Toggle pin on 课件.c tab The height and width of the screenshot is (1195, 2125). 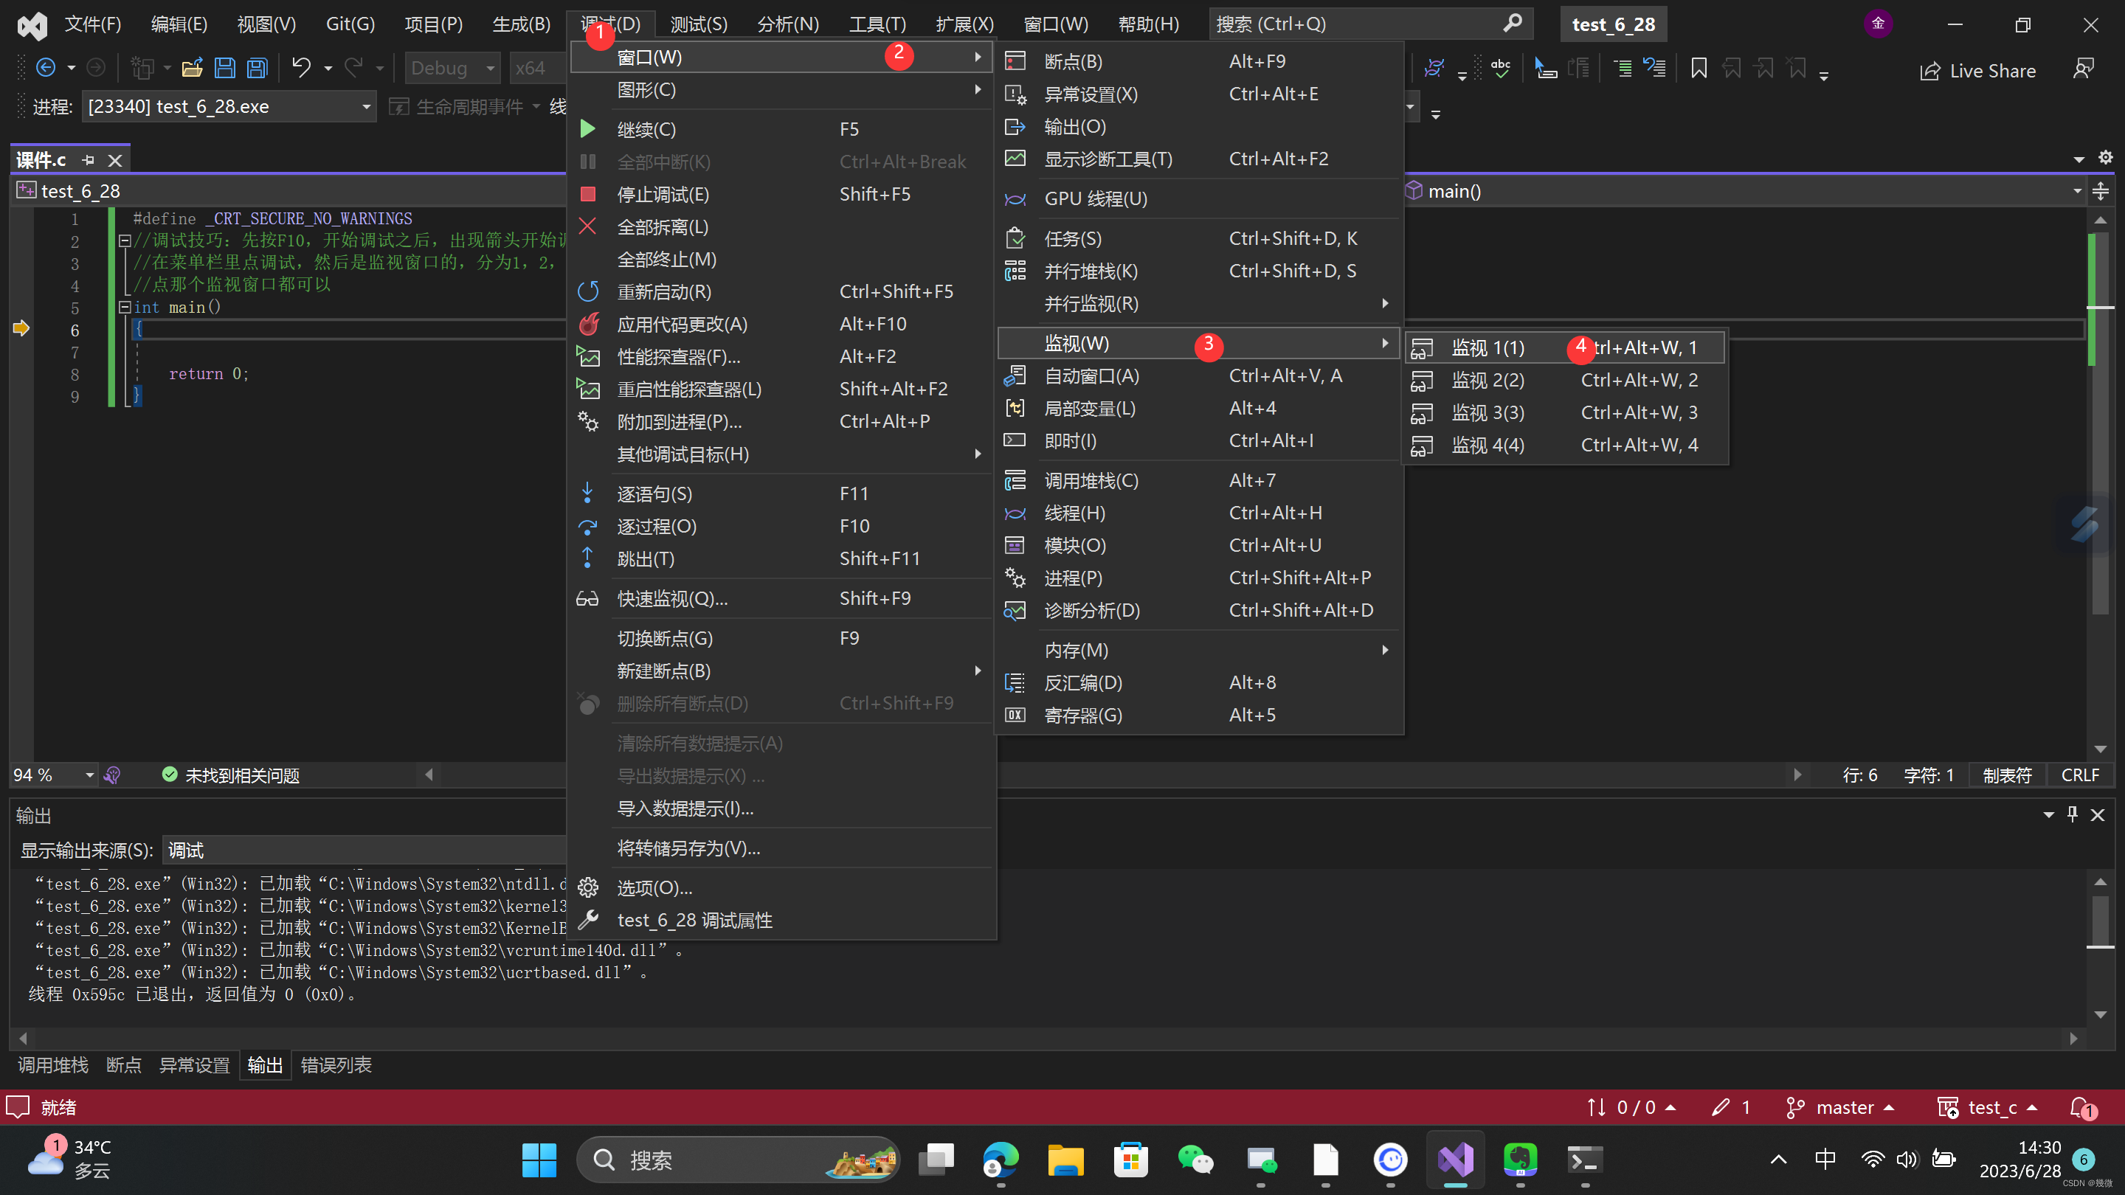pyautogui.click(x=89, y=160)
